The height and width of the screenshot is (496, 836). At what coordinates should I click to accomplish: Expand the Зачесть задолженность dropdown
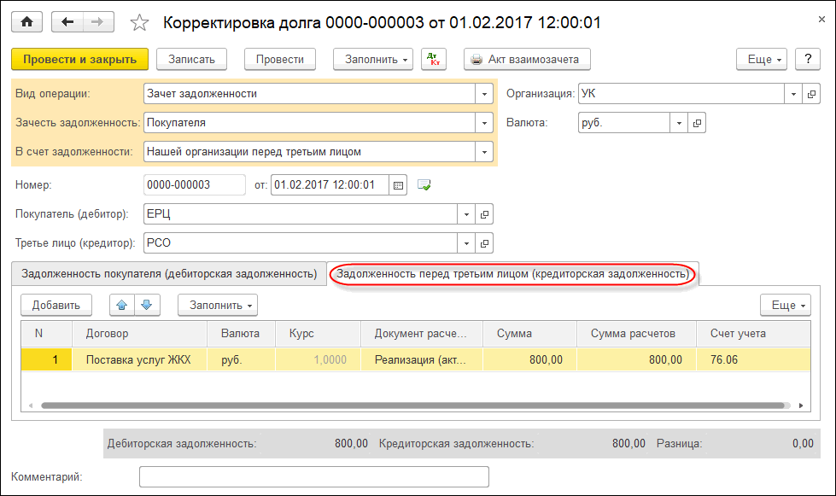coord(484,123)
